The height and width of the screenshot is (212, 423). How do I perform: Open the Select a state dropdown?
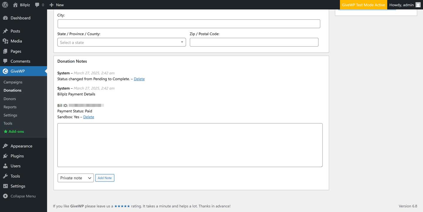[122, 42]
